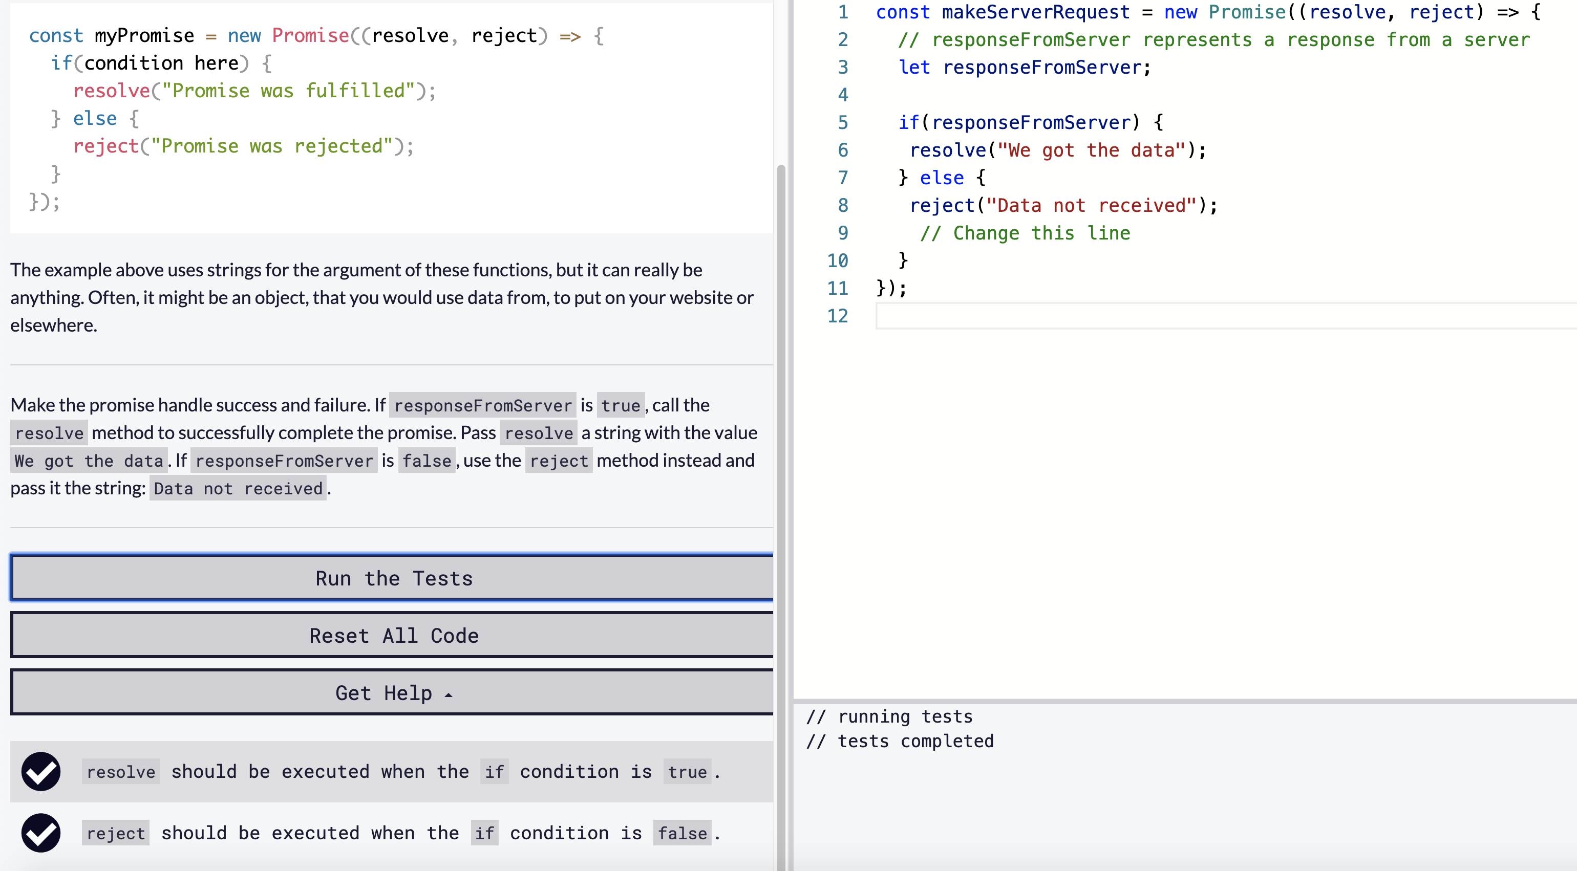Screen dimensions: 1577x871
Task: Click the else keyword on editor line 7
Action: point(941,178)
